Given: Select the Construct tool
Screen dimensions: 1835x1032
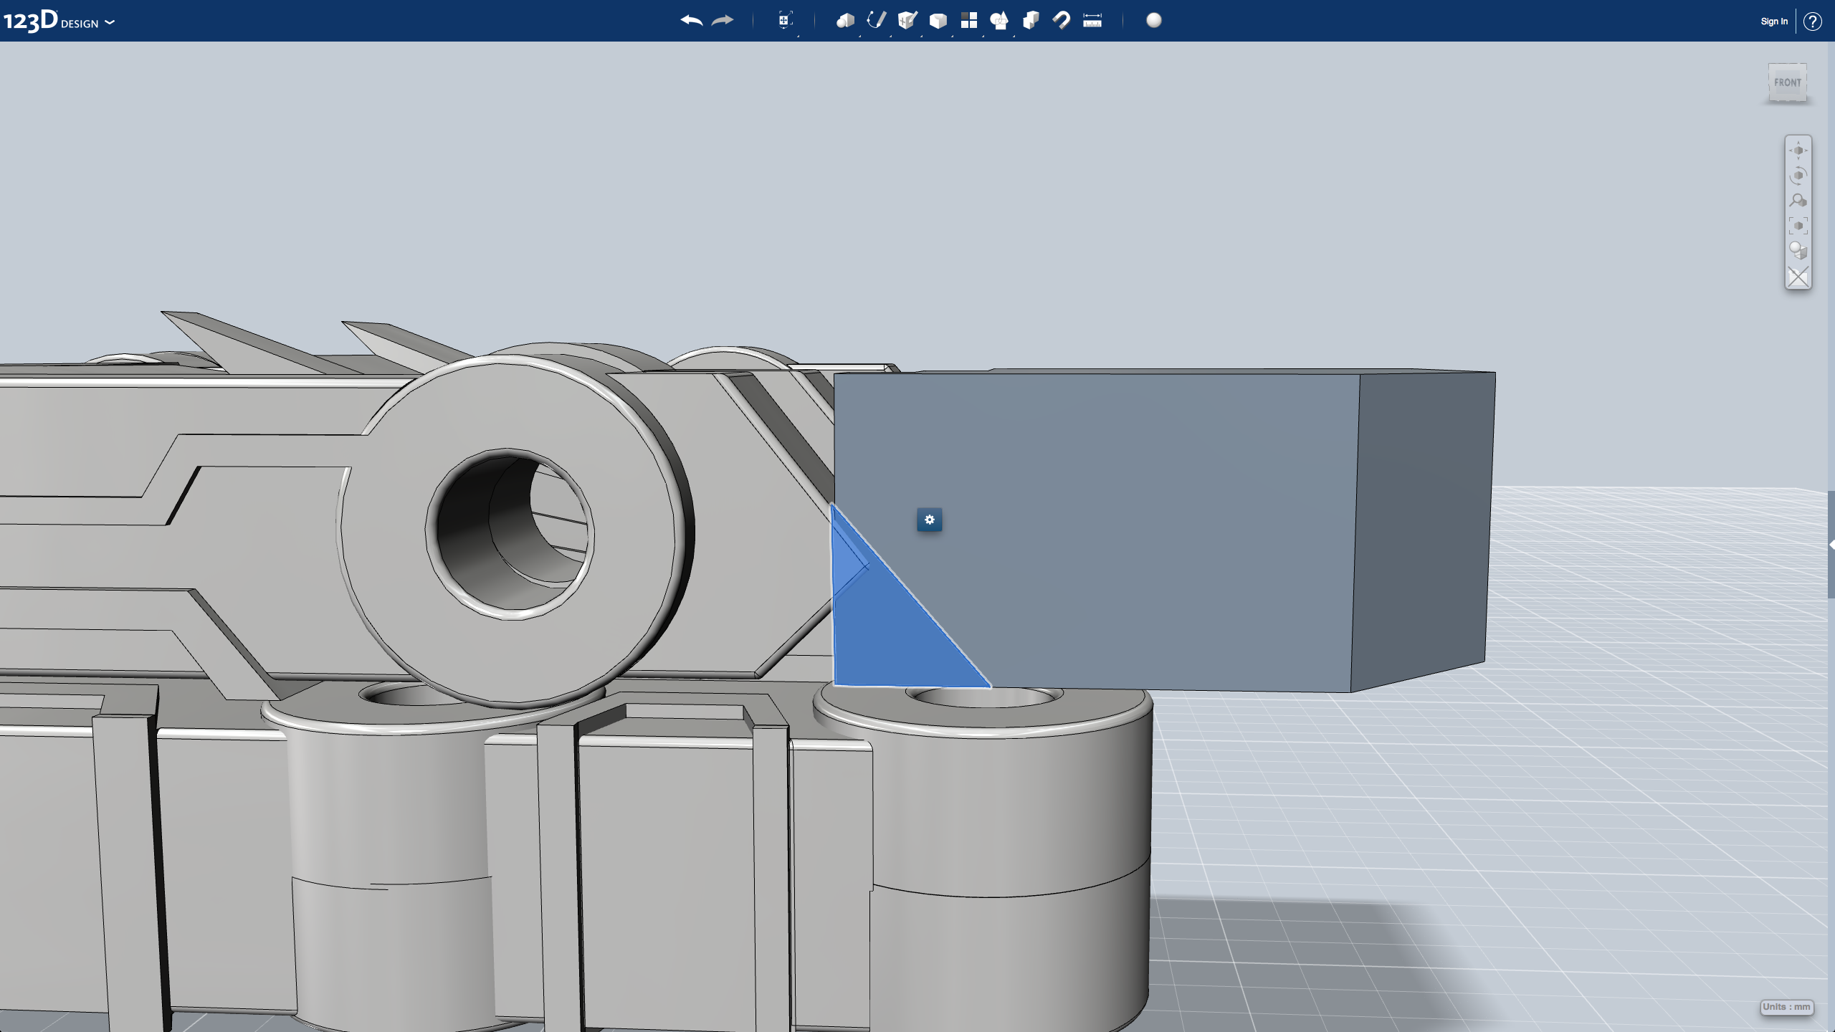Looking at the screenshot, I should (908, 21).
